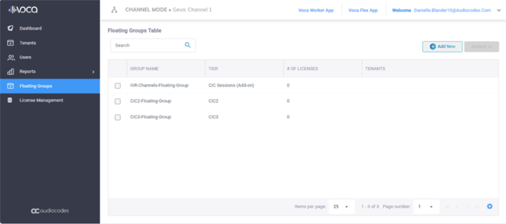Click inside the Search input field
The image size is (506, 224).
tap(146, 45)
